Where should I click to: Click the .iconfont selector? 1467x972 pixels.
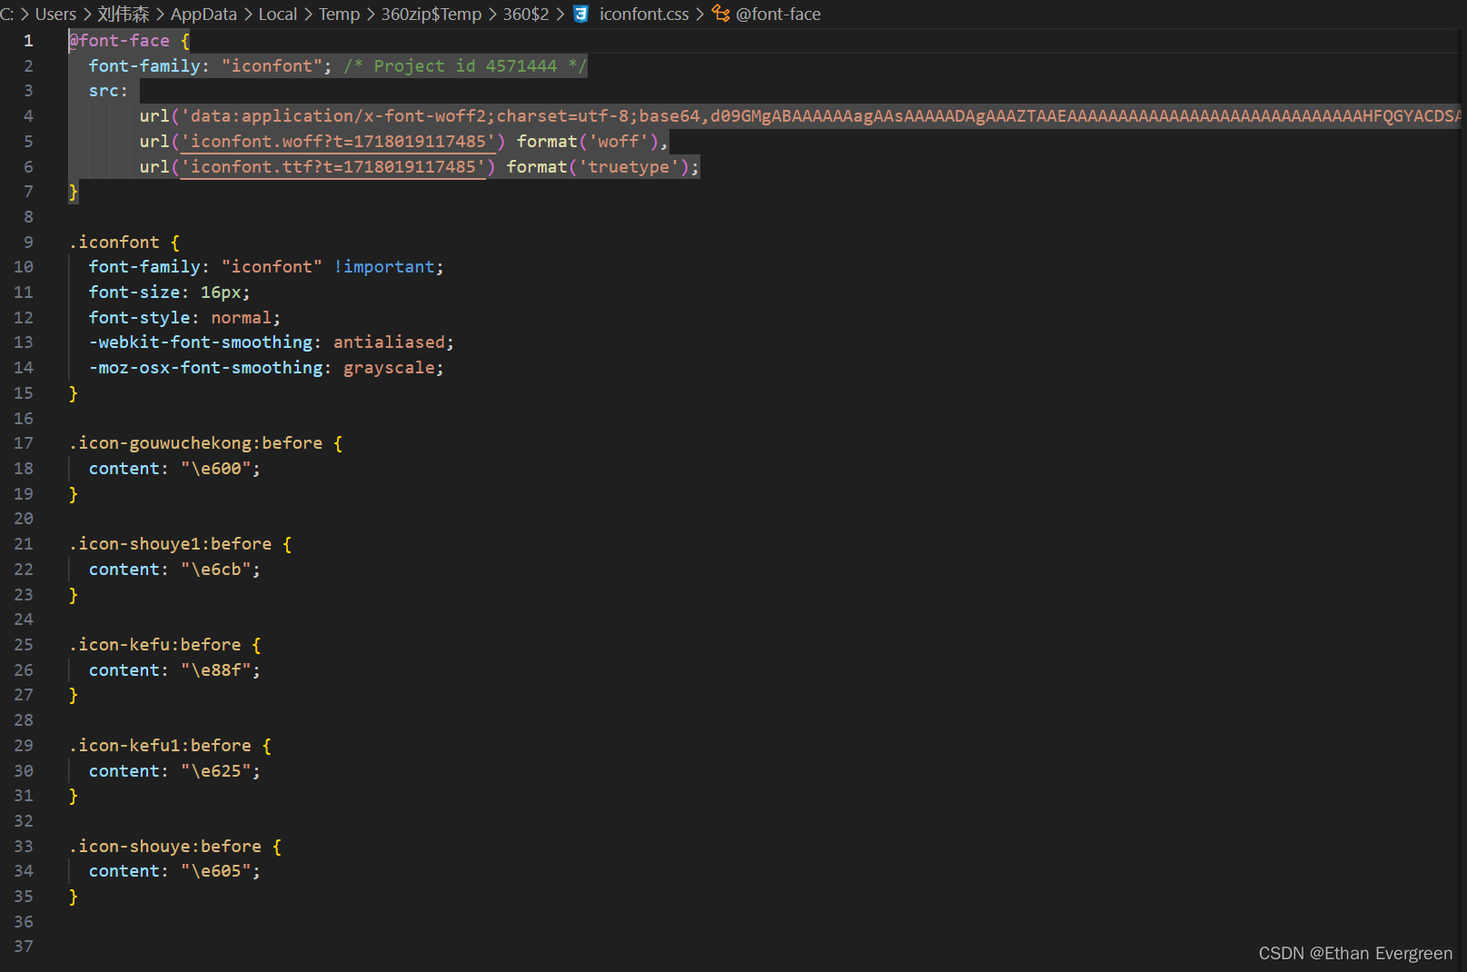pyautogui.click(x=114, y=243)
